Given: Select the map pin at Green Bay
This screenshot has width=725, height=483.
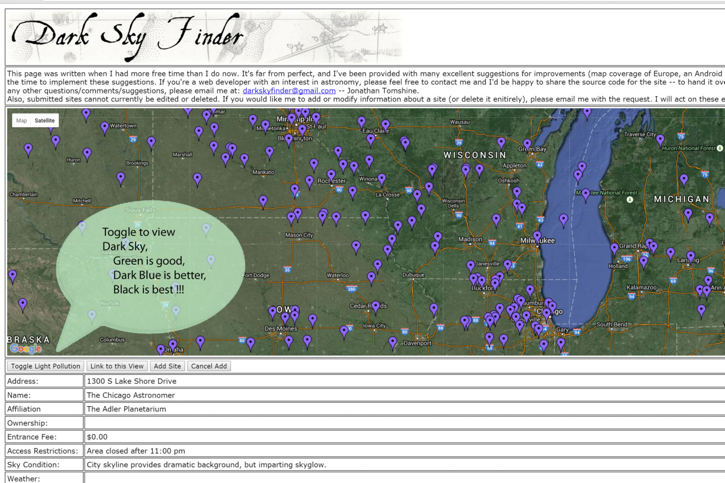Looking at the screenshot, I should pyautogui.click(x=527, y=143).
